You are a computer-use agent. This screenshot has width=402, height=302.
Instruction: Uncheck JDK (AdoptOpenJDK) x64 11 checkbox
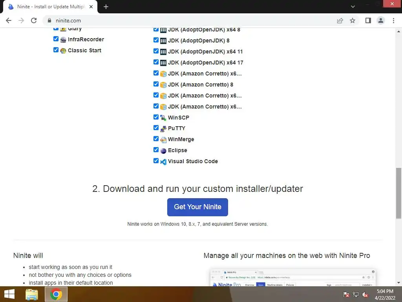(x=156, y=51)
